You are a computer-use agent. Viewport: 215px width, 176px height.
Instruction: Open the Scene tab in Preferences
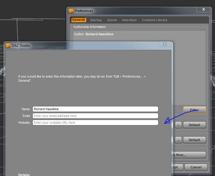(112, 20)
